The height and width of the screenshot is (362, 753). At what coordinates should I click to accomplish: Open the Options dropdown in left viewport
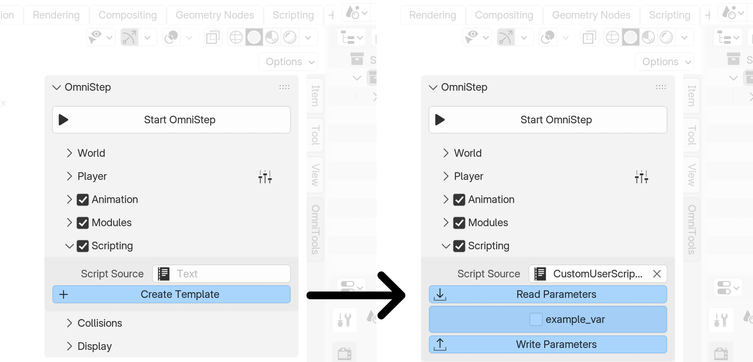point(288,62)
